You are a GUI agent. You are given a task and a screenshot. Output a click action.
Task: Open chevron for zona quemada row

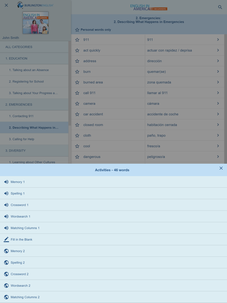point(218,82)
